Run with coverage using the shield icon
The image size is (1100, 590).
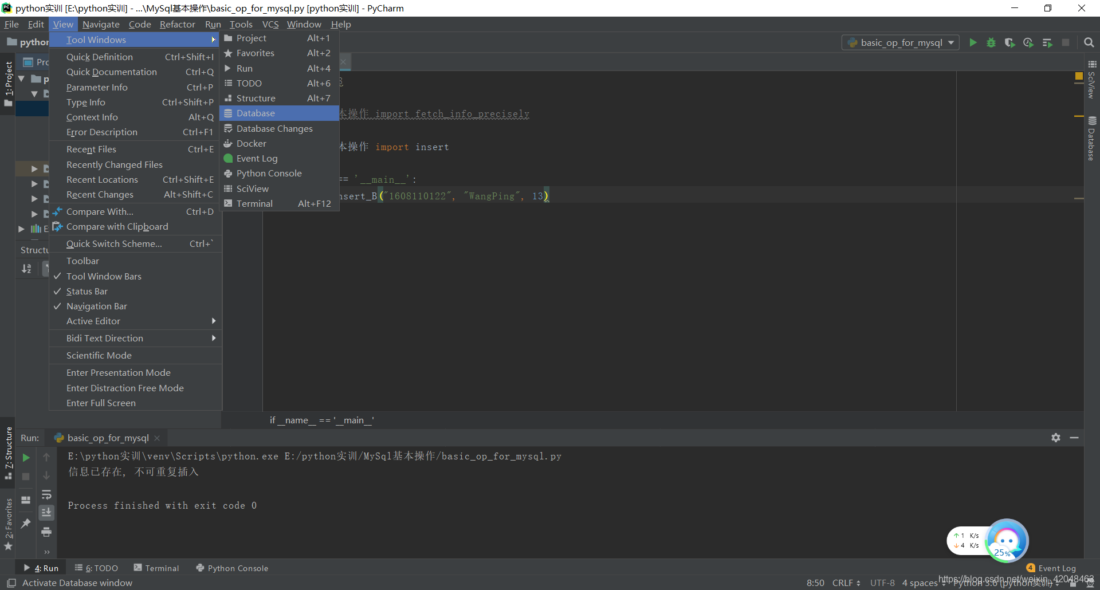1009,42
